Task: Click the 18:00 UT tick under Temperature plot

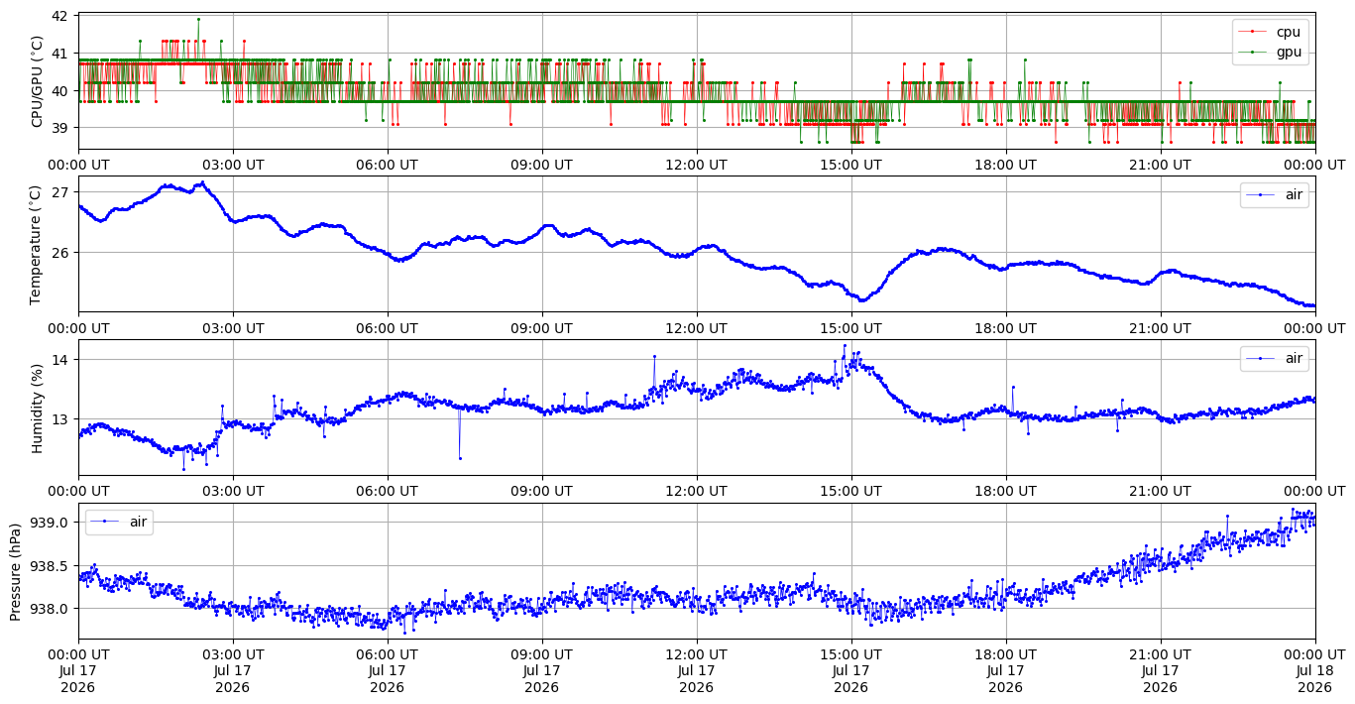Action: click(1005, 328)
